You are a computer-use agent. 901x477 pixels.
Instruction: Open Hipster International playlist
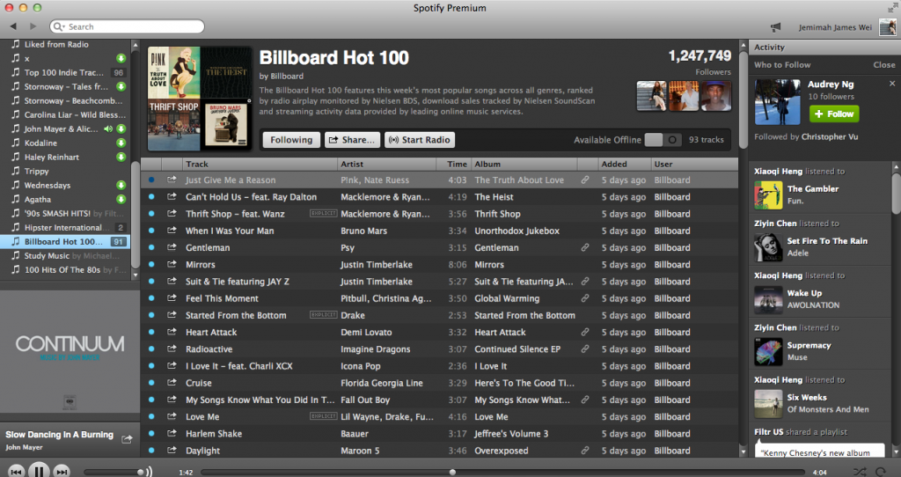pyautogui.click(x=65, y=228)
